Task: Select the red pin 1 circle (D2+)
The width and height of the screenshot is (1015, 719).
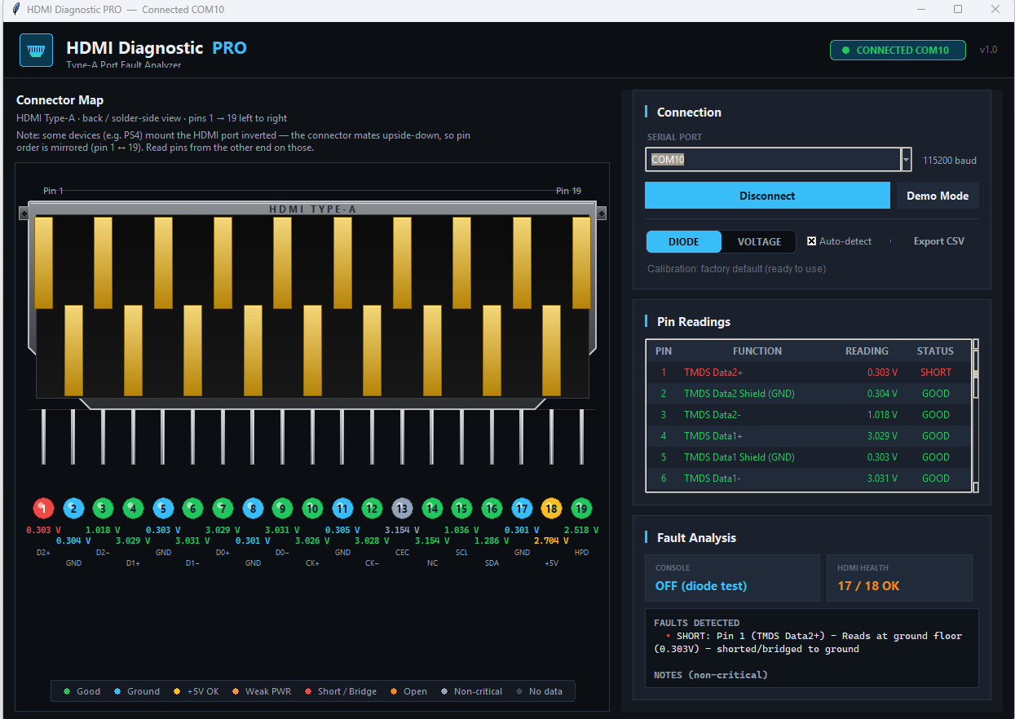Action: (x=43, y=509)
